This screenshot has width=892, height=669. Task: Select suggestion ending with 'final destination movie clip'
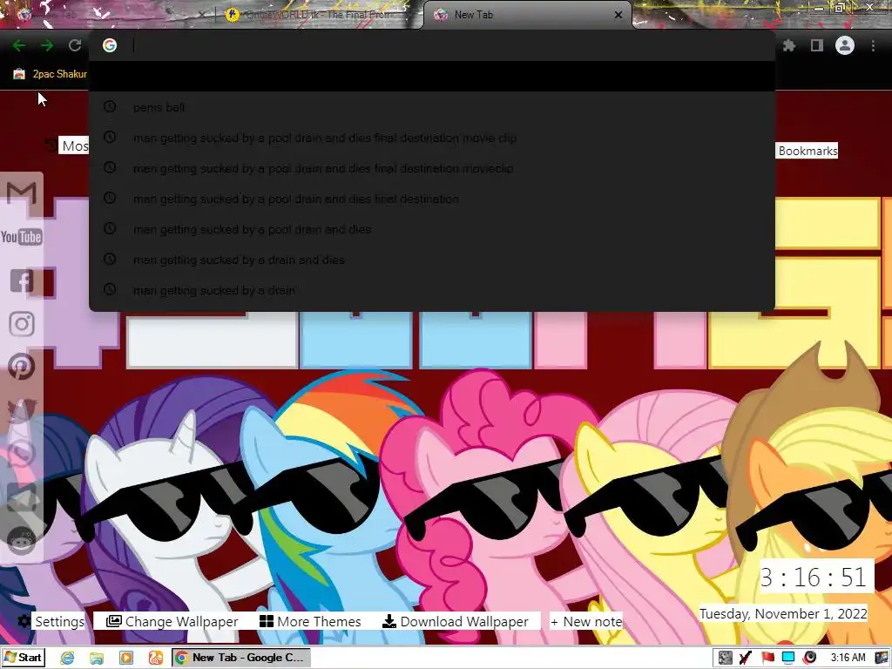pyautogui.click(x=432, y=138)
